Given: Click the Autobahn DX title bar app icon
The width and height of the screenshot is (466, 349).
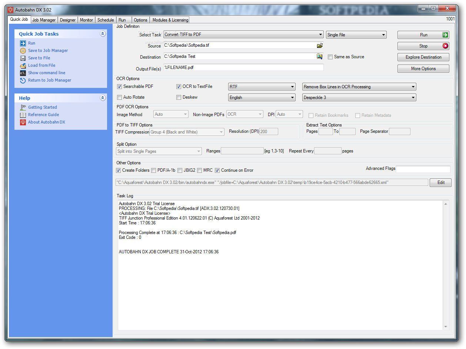Looking at the screenshot, I should (10, 10).
